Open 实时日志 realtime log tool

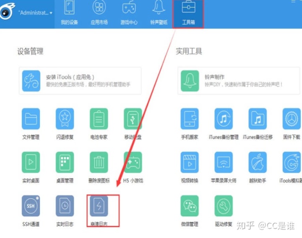65,206
